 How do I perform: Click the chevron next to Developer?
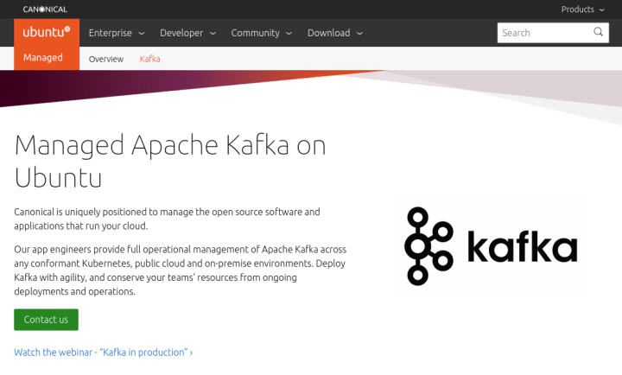(213, 34)
